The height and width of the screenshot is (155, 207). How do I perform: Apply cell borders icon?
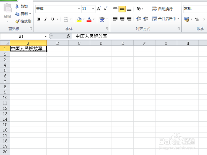66,19
